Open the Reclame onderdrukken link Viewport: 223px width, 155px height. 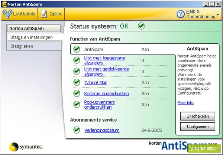(107, 93)
